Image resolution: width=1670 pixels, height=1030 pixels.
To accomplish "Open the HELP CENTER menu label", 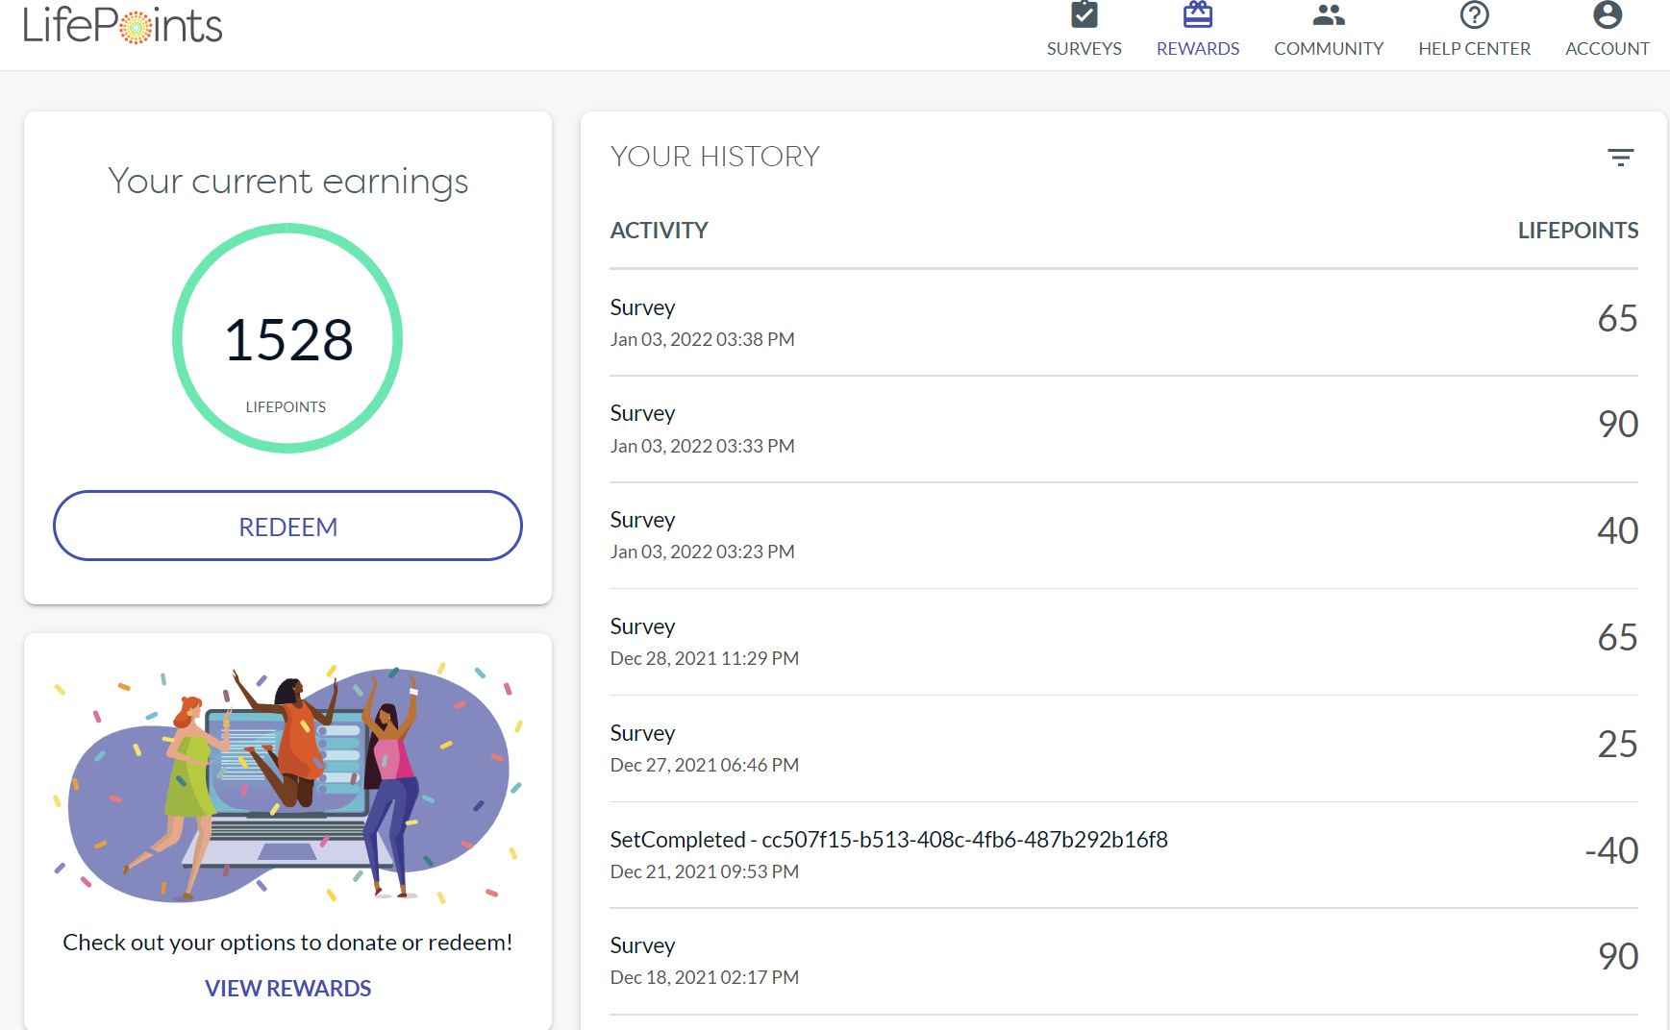I will pyautogui.click(x=1475, y=49).
